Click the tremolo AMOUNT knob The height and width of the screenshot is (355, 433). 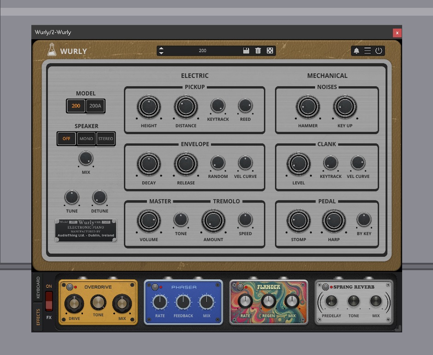click(x=213, y=221)
